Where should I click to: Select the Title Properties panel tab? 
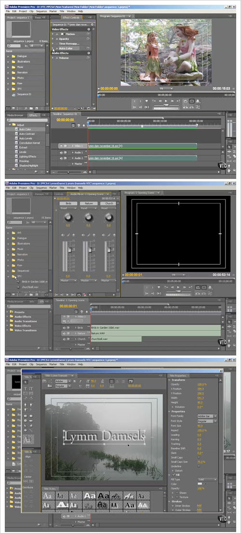179,375
